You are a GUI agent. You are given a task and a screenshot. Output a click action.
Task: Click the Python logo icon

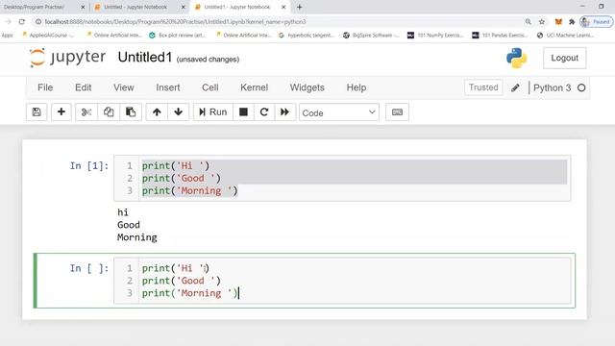[x=517, y=58]
